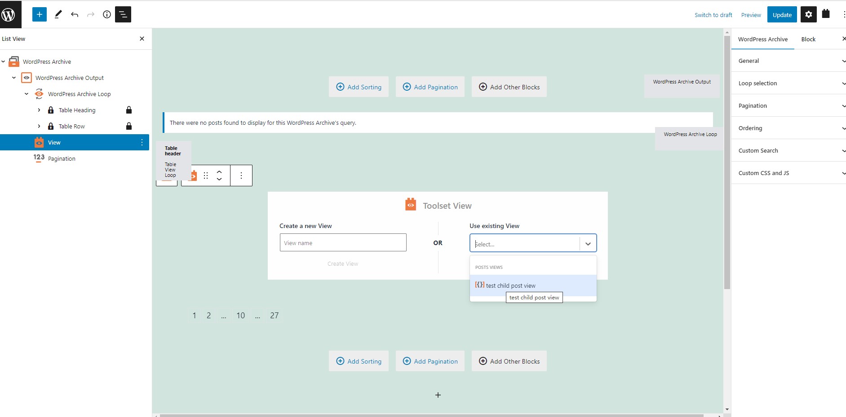Open the document Details info icon
This screenshot has width=846, height=417.
point(107,14)
